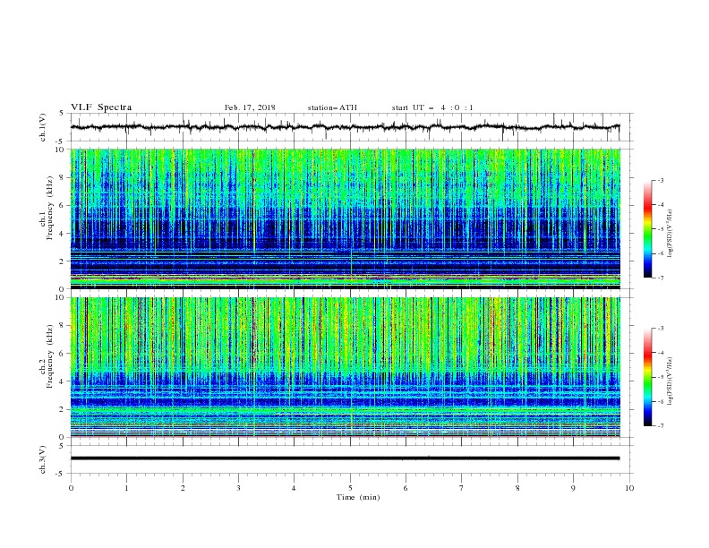Click the "ch.3(V)" axis label
This screenshot has height=548, width=709.
click(x=43, y=459)
